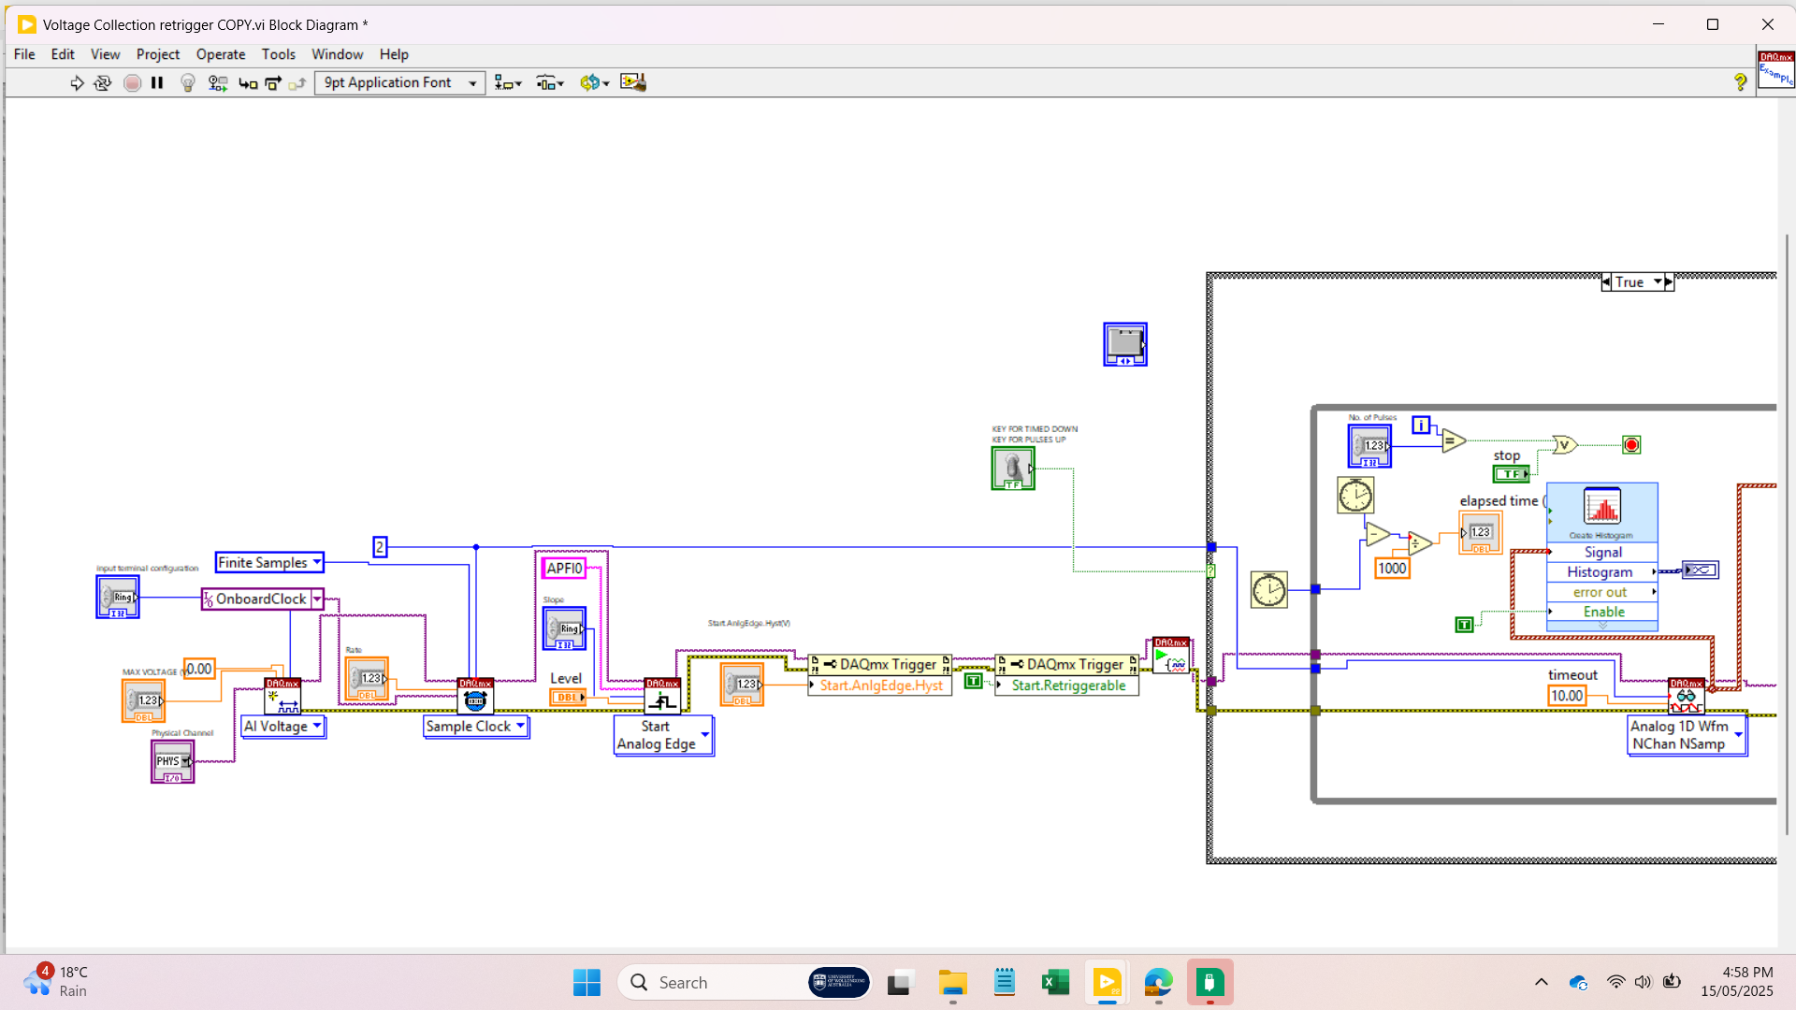The width and height of the screenshot is (1796, 1010).
Task: Show the Context Help window
Action: coord(1740,83)
